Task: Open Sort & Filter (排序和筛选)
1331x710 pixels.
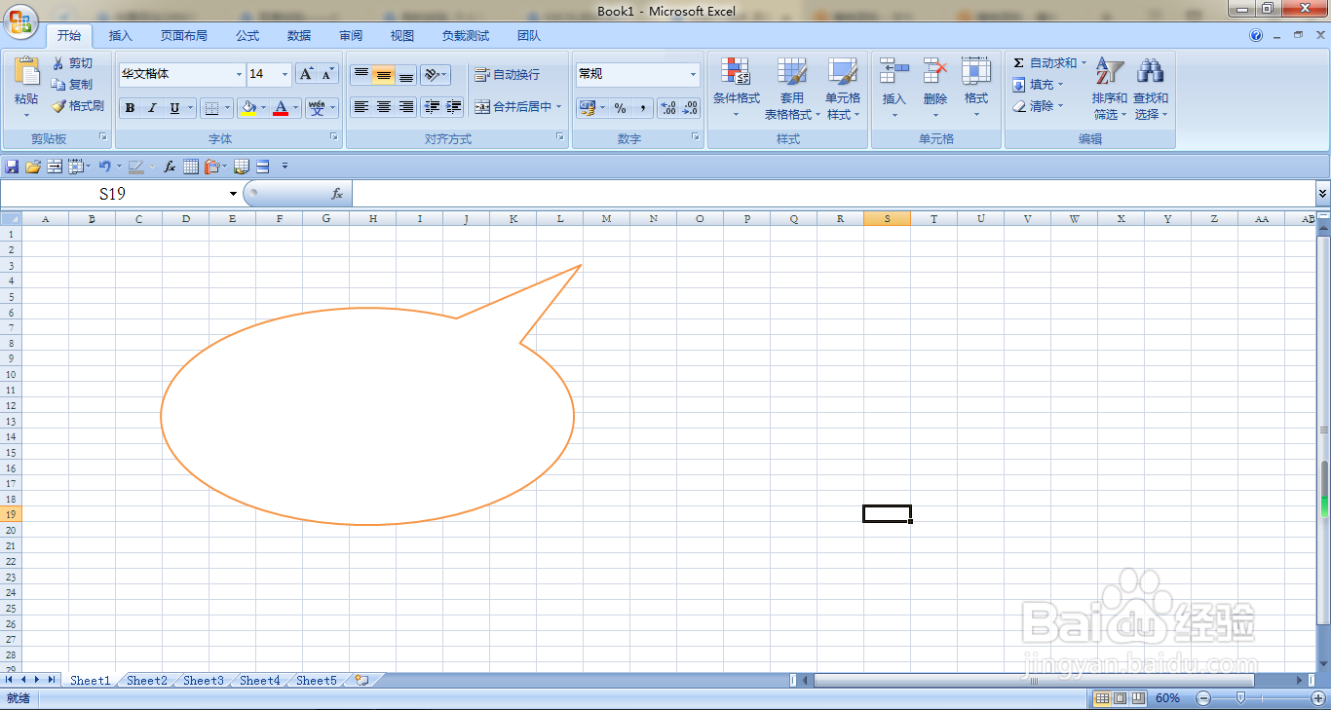Action: (x=1109, y=88)
